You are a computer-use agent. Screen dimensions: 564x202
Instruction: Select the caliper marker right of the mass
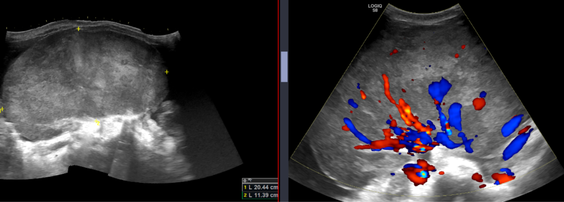(x=166, y=72)
